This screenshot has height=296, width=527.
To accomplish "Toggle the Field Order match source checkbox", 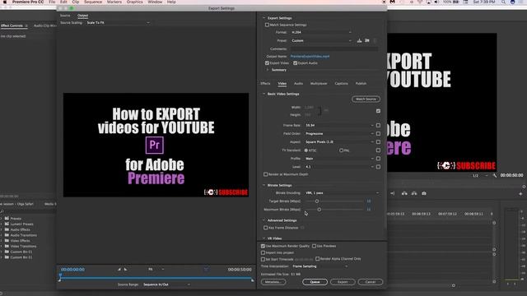I will click(x=378, y=133).
